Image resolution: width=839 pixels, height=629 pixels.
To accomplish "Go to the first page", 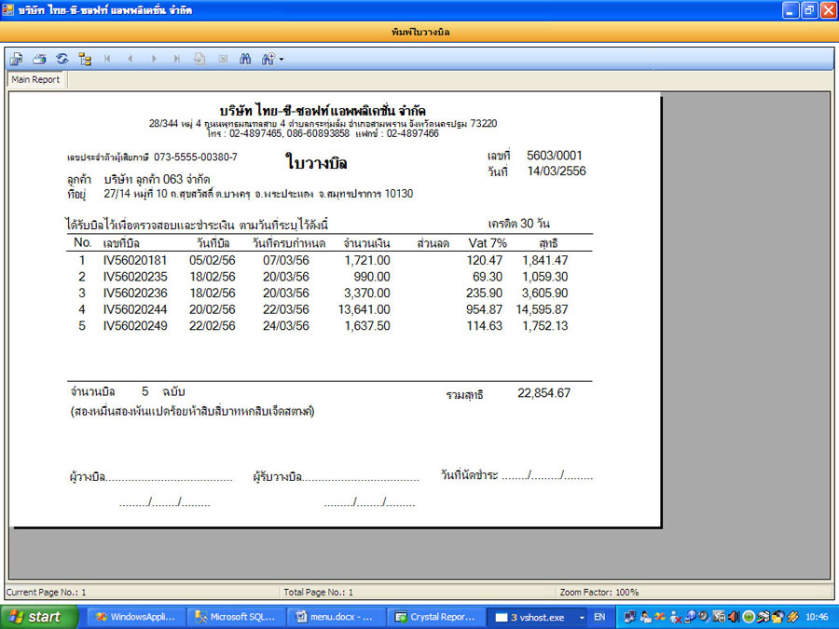I will [108, 59].
